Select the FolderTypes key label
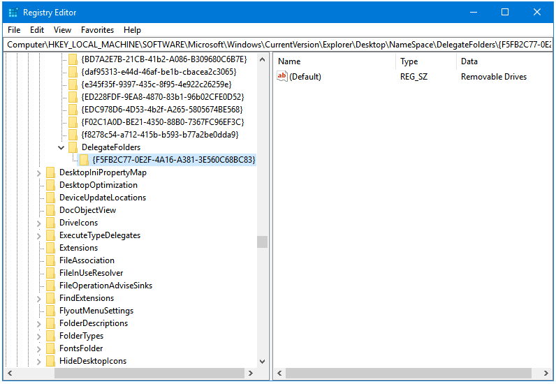The width and height of the screenshot is (556, 384). [82, 336]
